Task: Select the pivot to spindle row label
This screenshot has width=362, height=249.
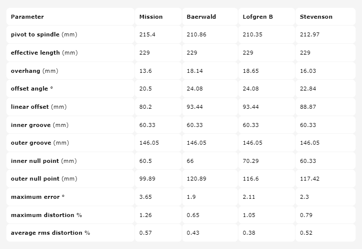Action: click(44, 34)
